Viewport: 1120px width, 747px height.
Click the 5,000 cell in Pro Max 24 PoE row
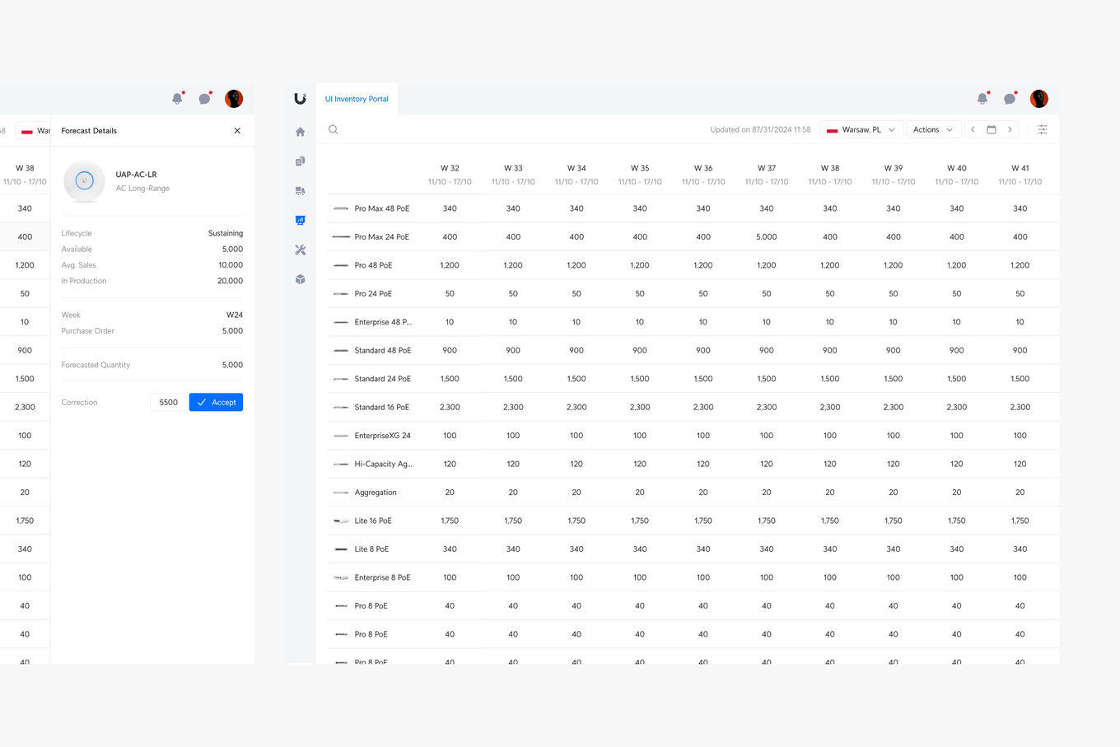tap(767, 237)
